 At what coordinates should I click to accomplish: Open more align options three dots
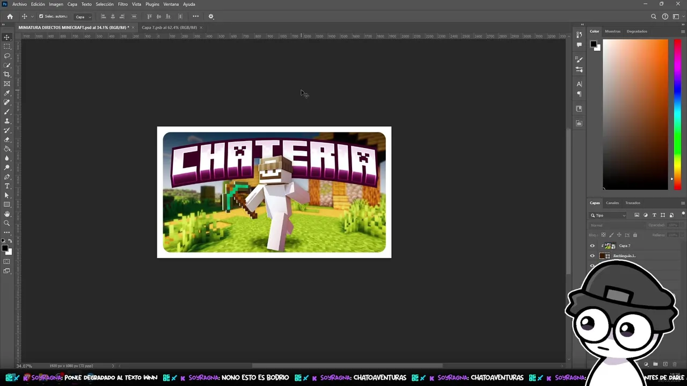point(195,17)
